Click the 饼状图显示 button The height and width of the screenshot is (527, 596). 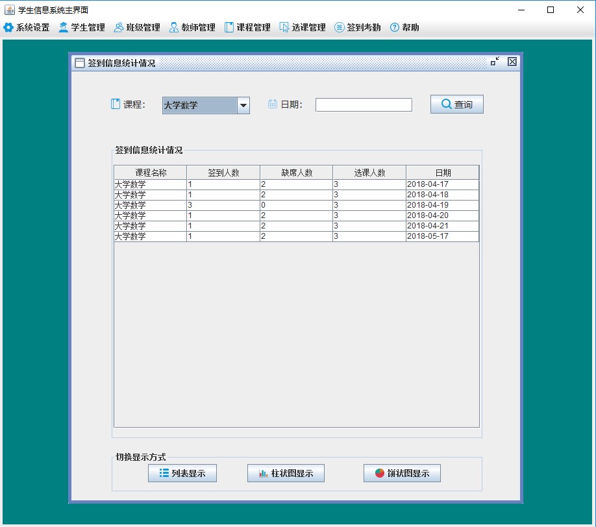[402, 473]
